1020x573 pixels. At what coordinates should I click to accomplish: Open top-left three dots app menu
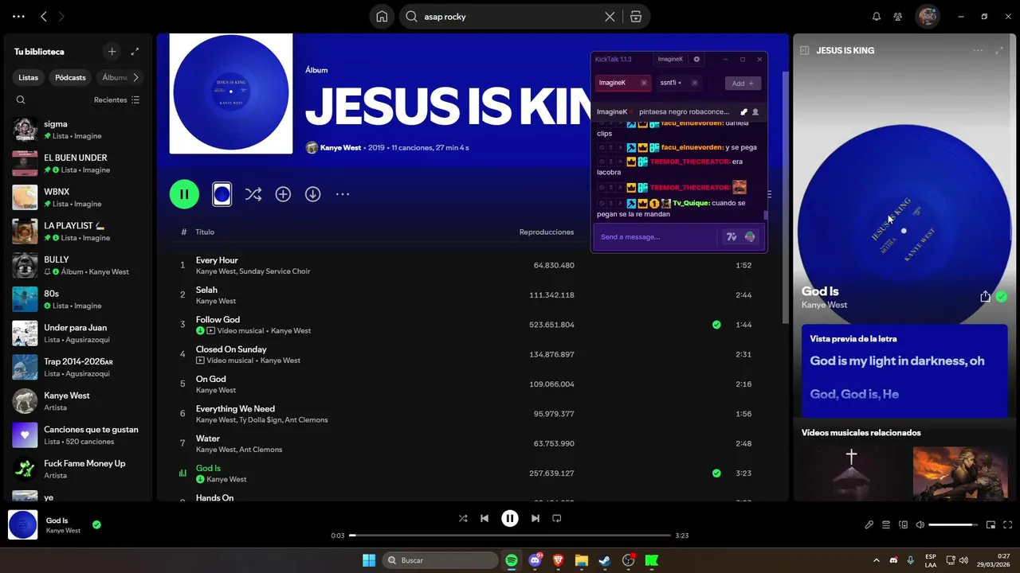[18, 17]
